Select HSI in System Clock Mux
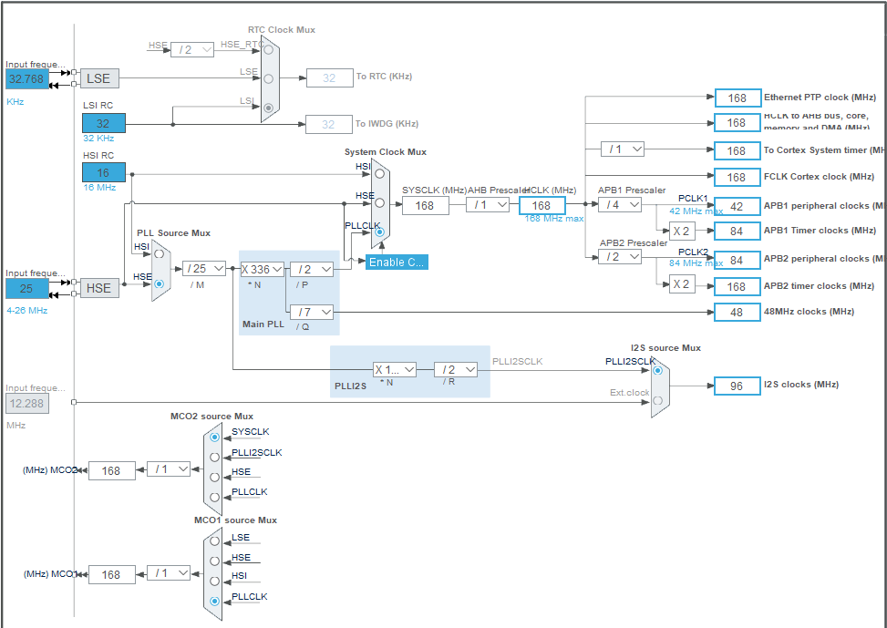The image size is (887, 628). (x=379, y=173)
